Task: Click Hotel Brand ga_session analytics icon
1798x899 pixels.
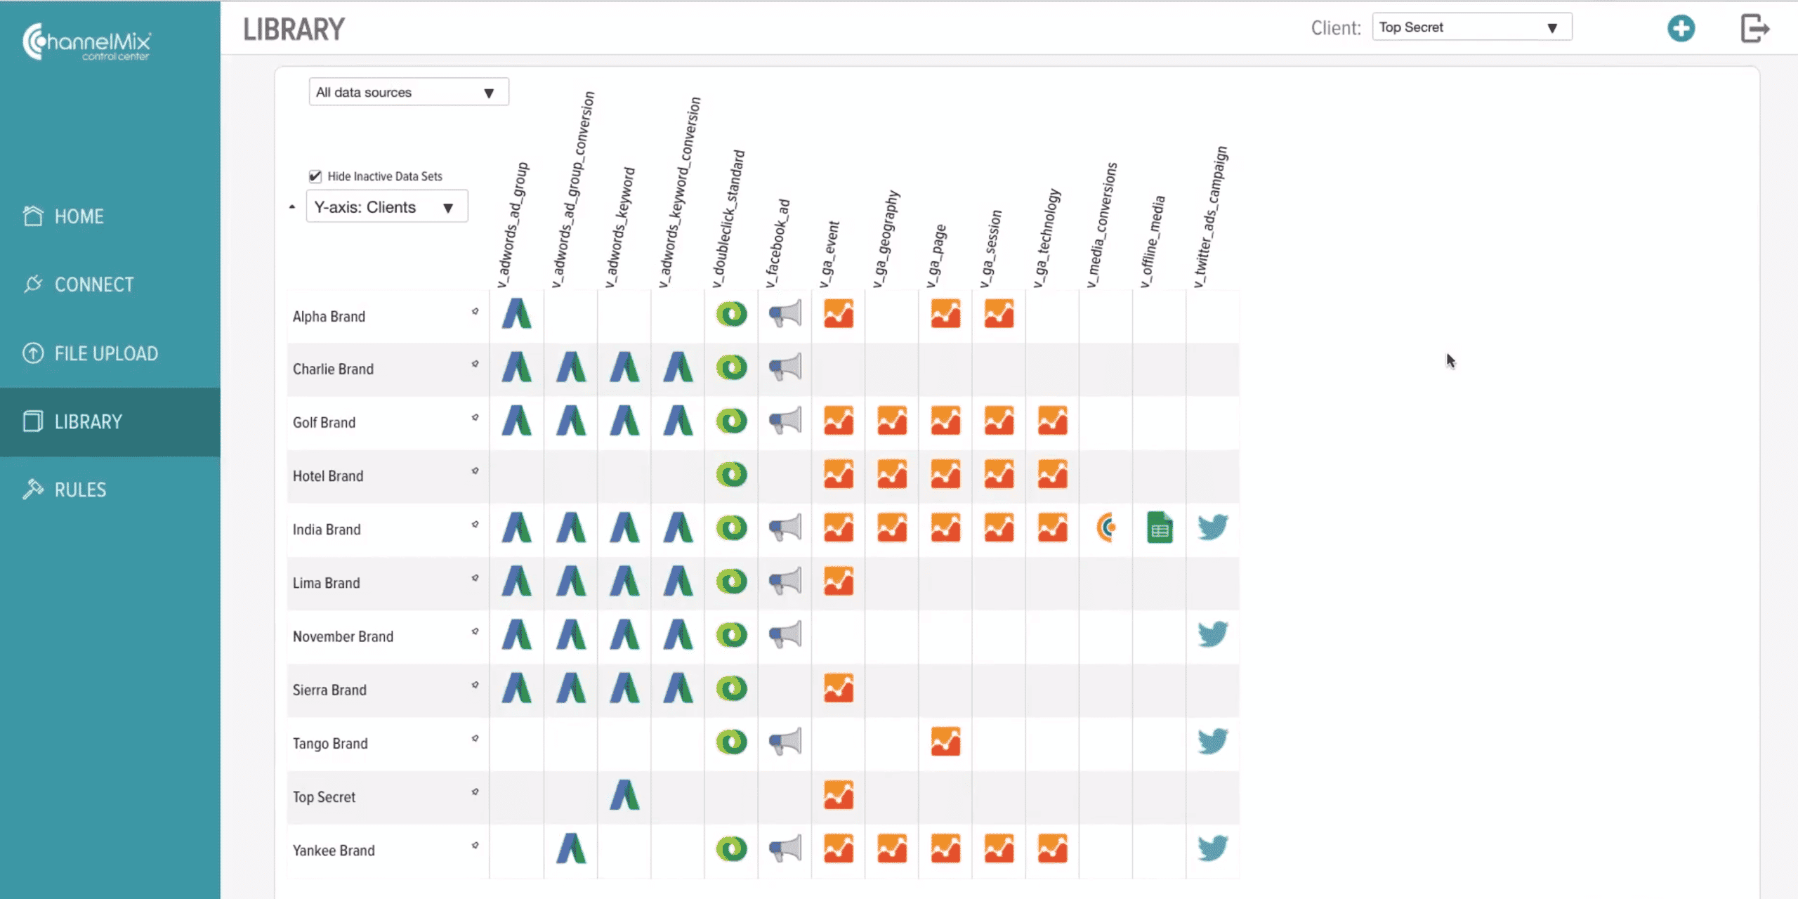Action: click(x=999, y=474)
